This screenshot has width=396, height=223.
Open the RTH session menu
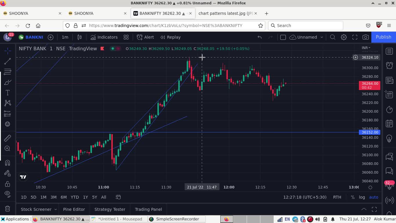(337, 197)
